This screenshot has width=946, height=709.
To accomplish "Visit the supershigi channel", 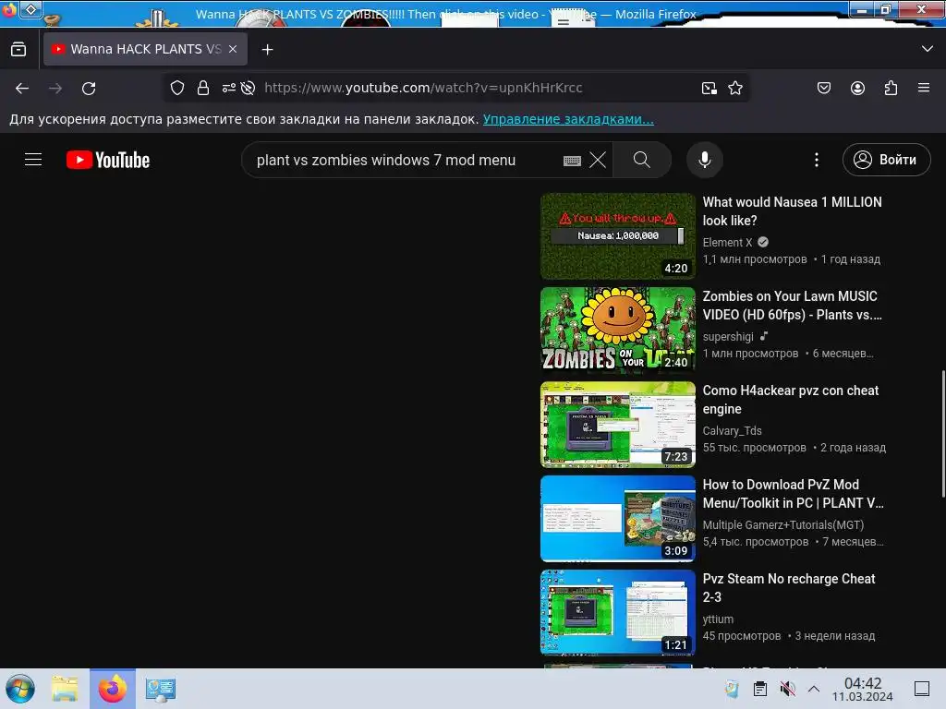I will pyautogui.click(x=728, y=336).
